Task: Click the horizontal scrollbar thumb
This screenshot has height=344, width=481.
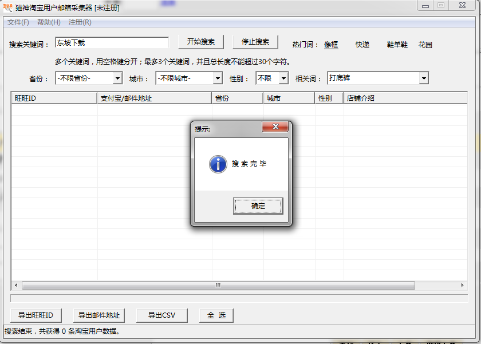Action: [218, 286]
